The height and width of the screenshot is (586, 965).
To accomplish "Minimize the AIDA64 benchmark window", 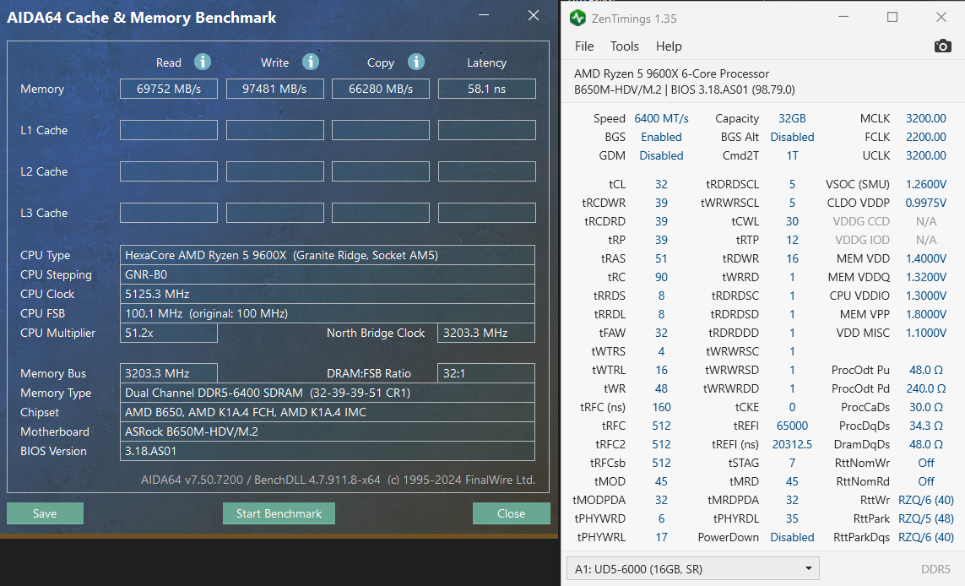I will click(x=484, y=15).
